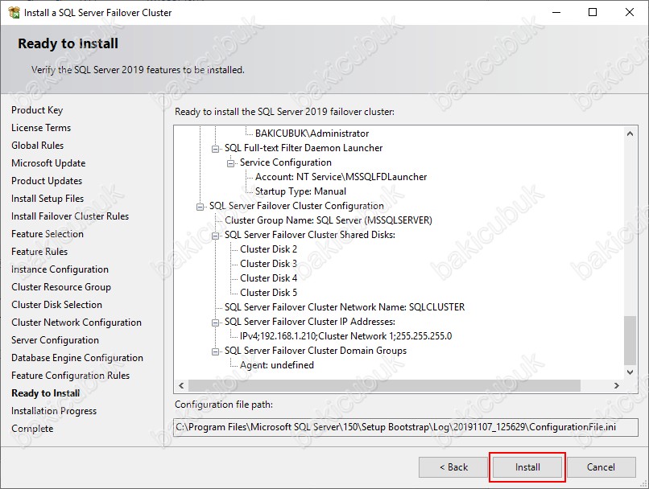
Task: Select Cluster Resource Group step
Action: coord(61,287)
